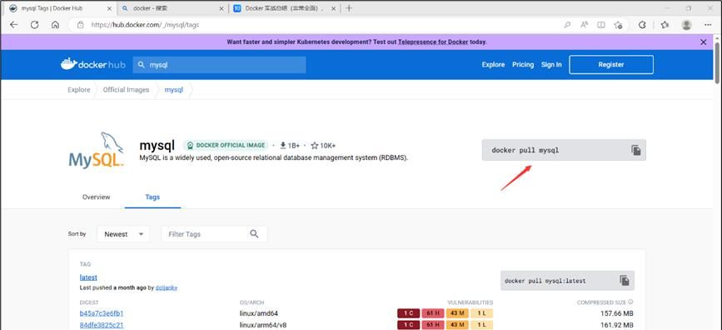Image resolution: width=722 pixels, height=330 pixels.
Task: Open digest 84dfe3825c21
Action: (102, 325)
